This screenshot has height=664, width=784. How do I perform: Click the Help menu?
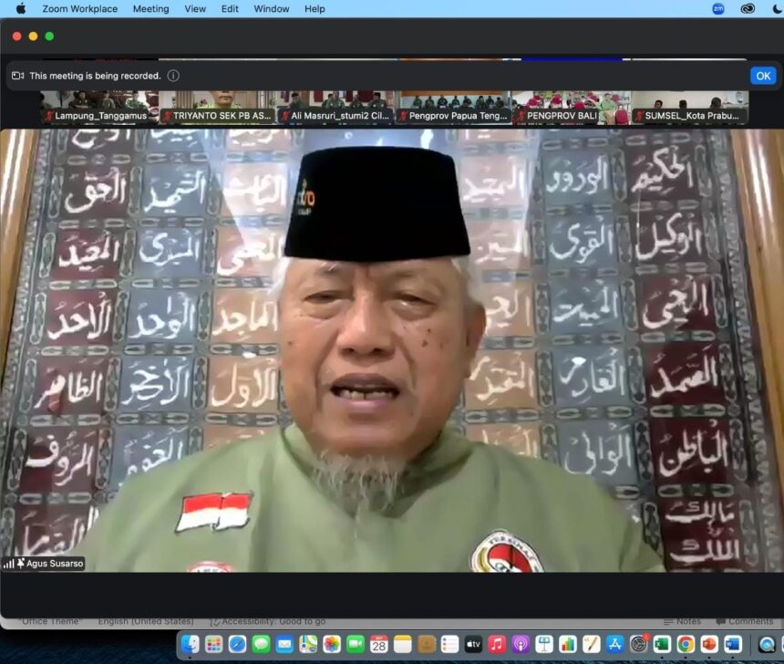click(315, 9)
